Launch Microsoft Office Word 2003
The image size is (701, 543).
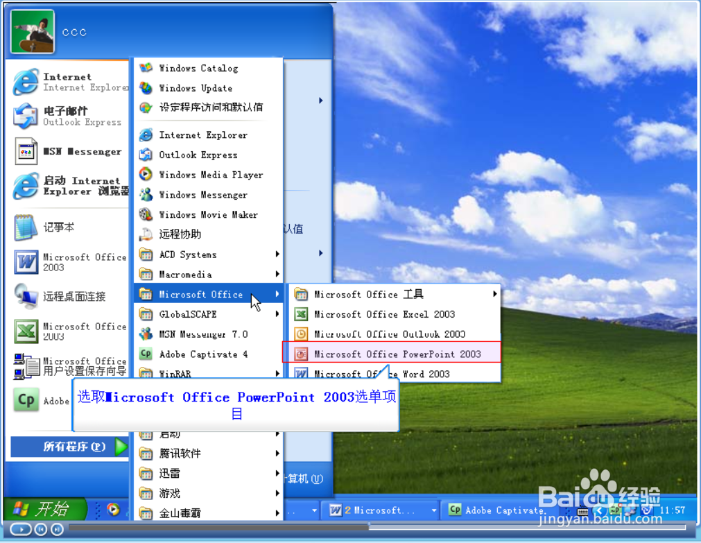coord(395,374)
